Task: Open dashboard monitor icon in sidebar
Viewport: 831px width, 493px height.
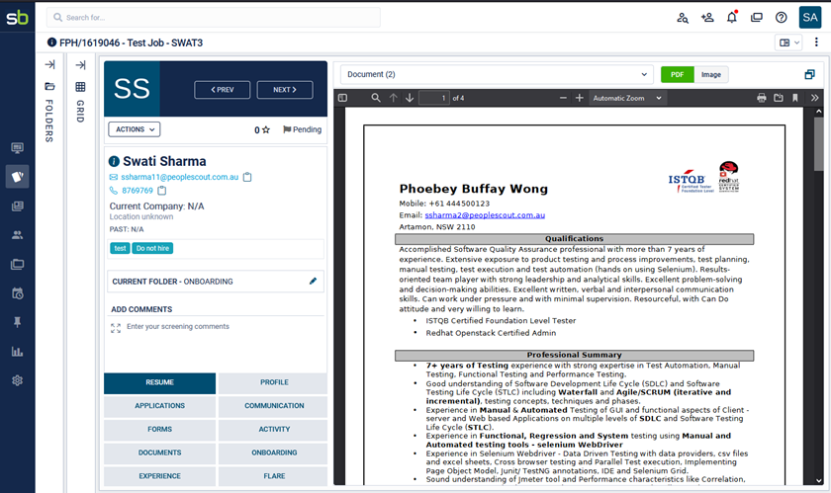Action: click(18, 148)
